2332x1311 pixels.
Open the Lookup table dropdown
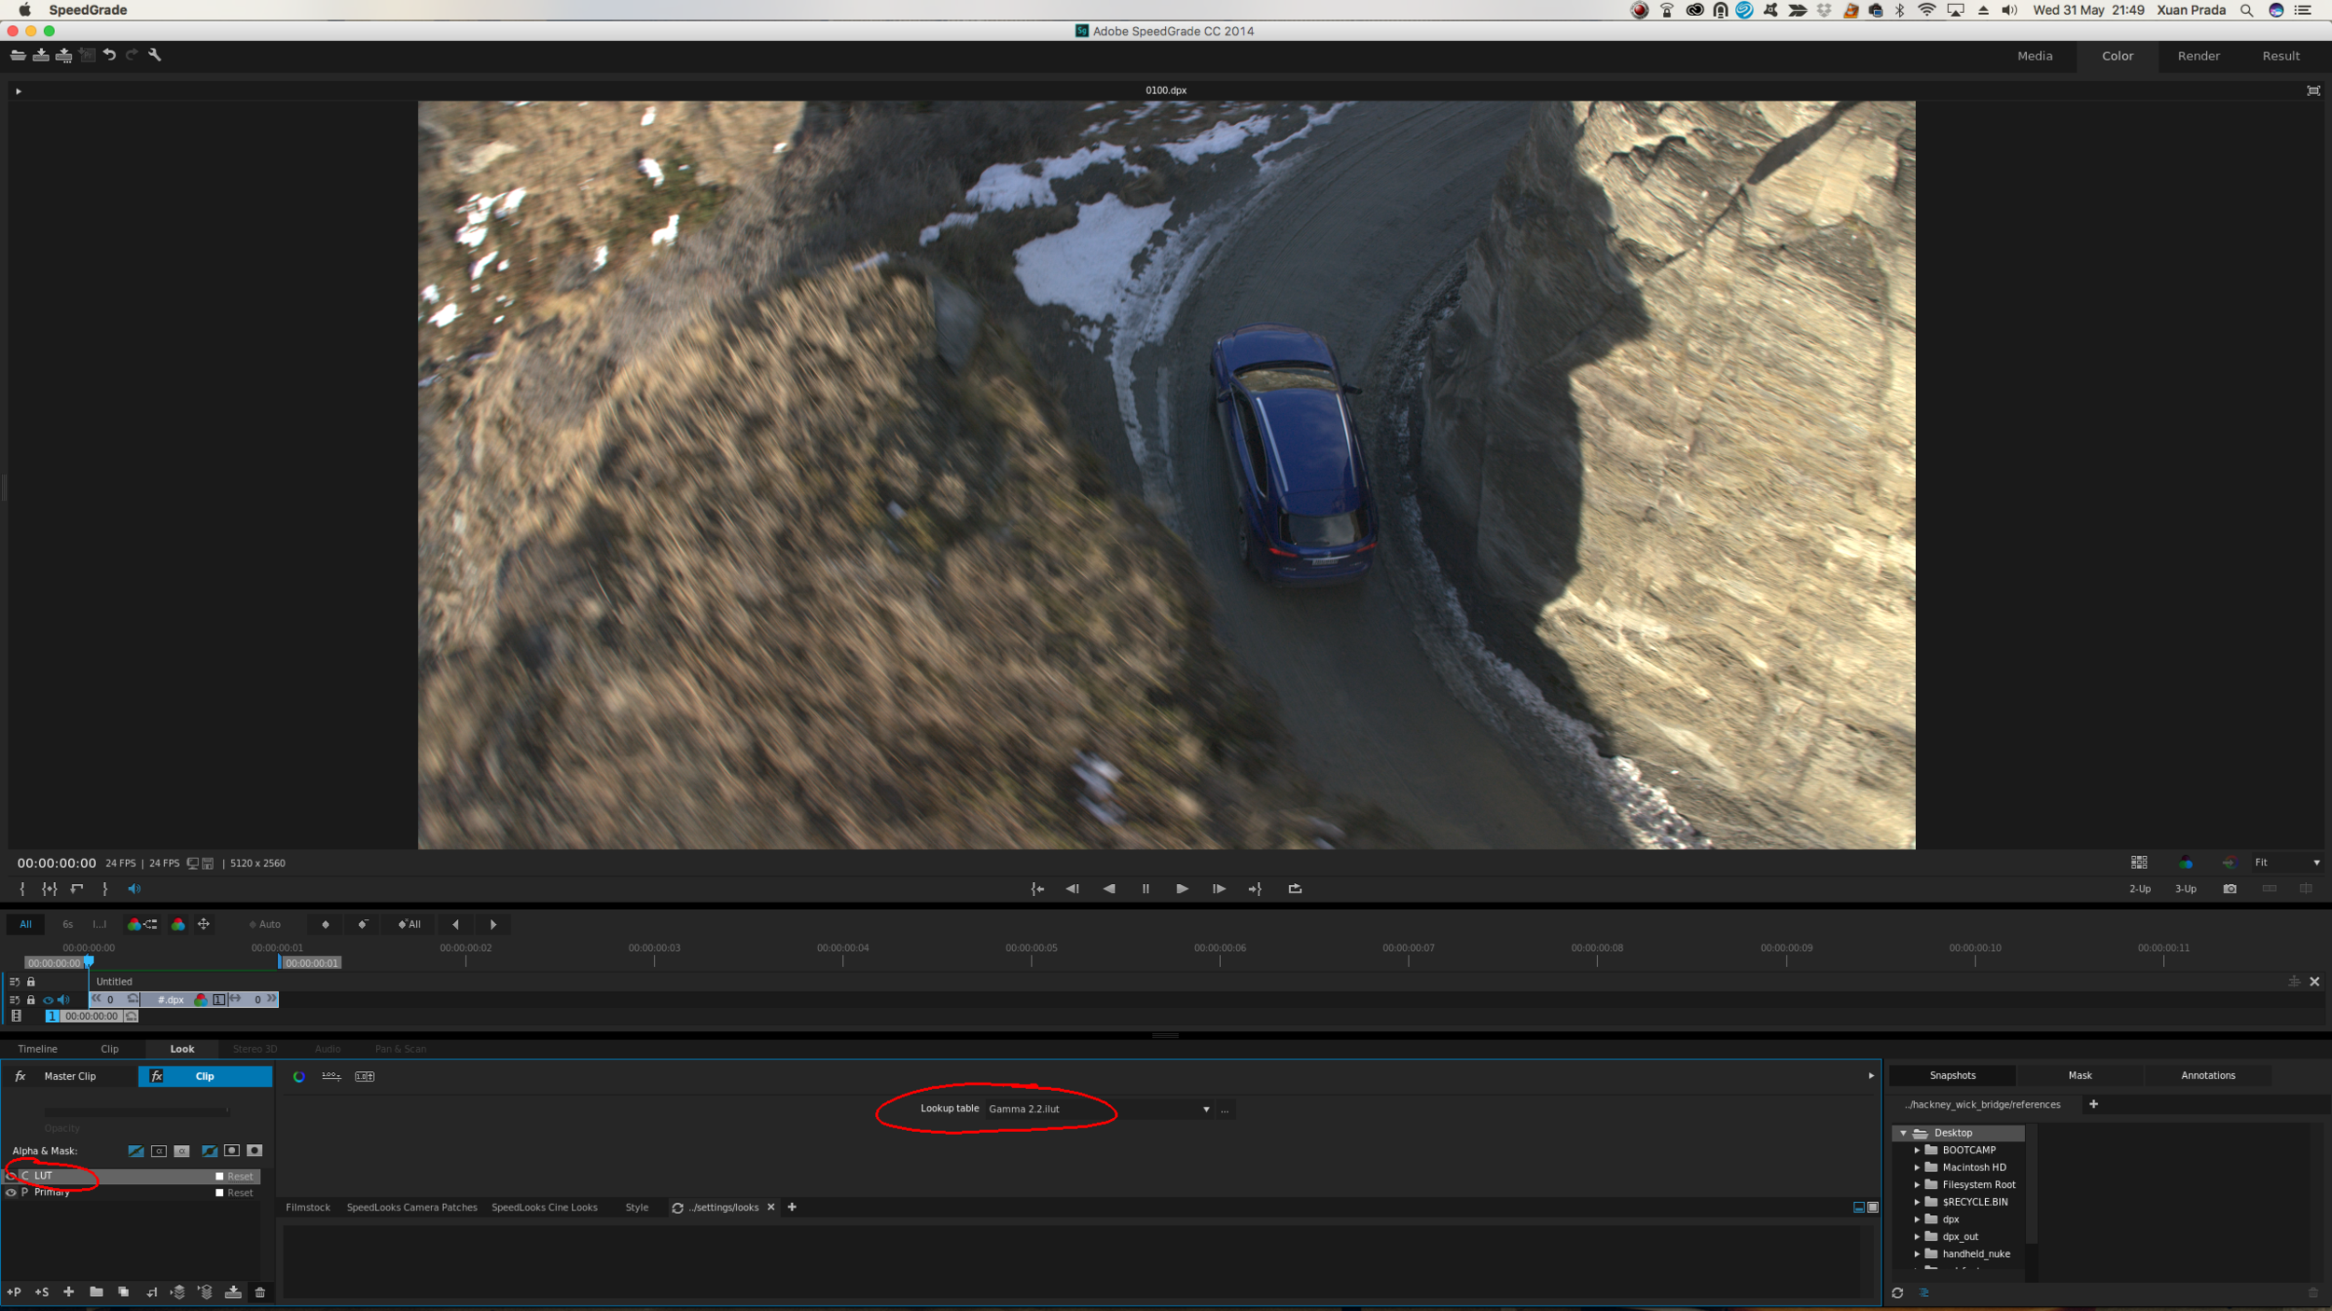click(1206, 1110)
